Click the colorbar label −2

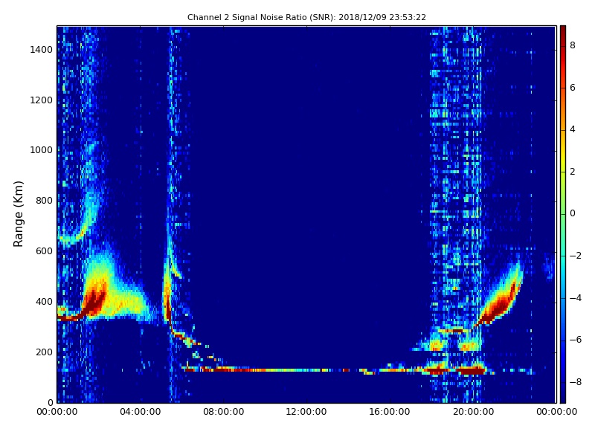(576, 256)
